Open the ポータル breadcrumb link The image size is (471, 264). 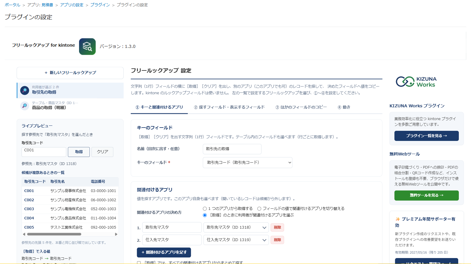click(12, 5)
